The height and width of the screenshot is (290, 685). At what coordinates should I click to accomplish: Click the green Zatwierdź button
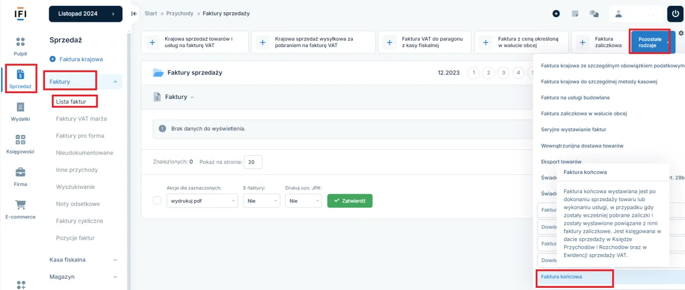(x=349, y=201)
